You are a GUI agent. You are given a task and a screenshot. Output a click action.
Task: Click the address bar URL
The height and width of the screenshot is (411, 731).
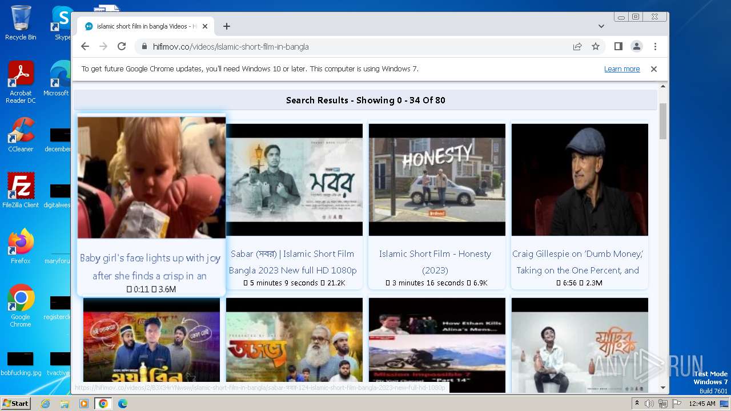pos(231,46)
